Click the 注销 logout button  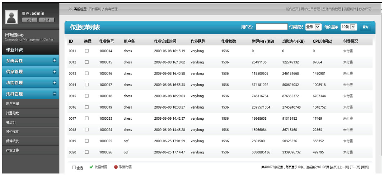coord(47,20)
